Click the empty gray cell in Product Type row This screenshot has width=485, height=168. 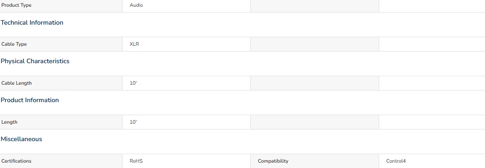[315, 6]
